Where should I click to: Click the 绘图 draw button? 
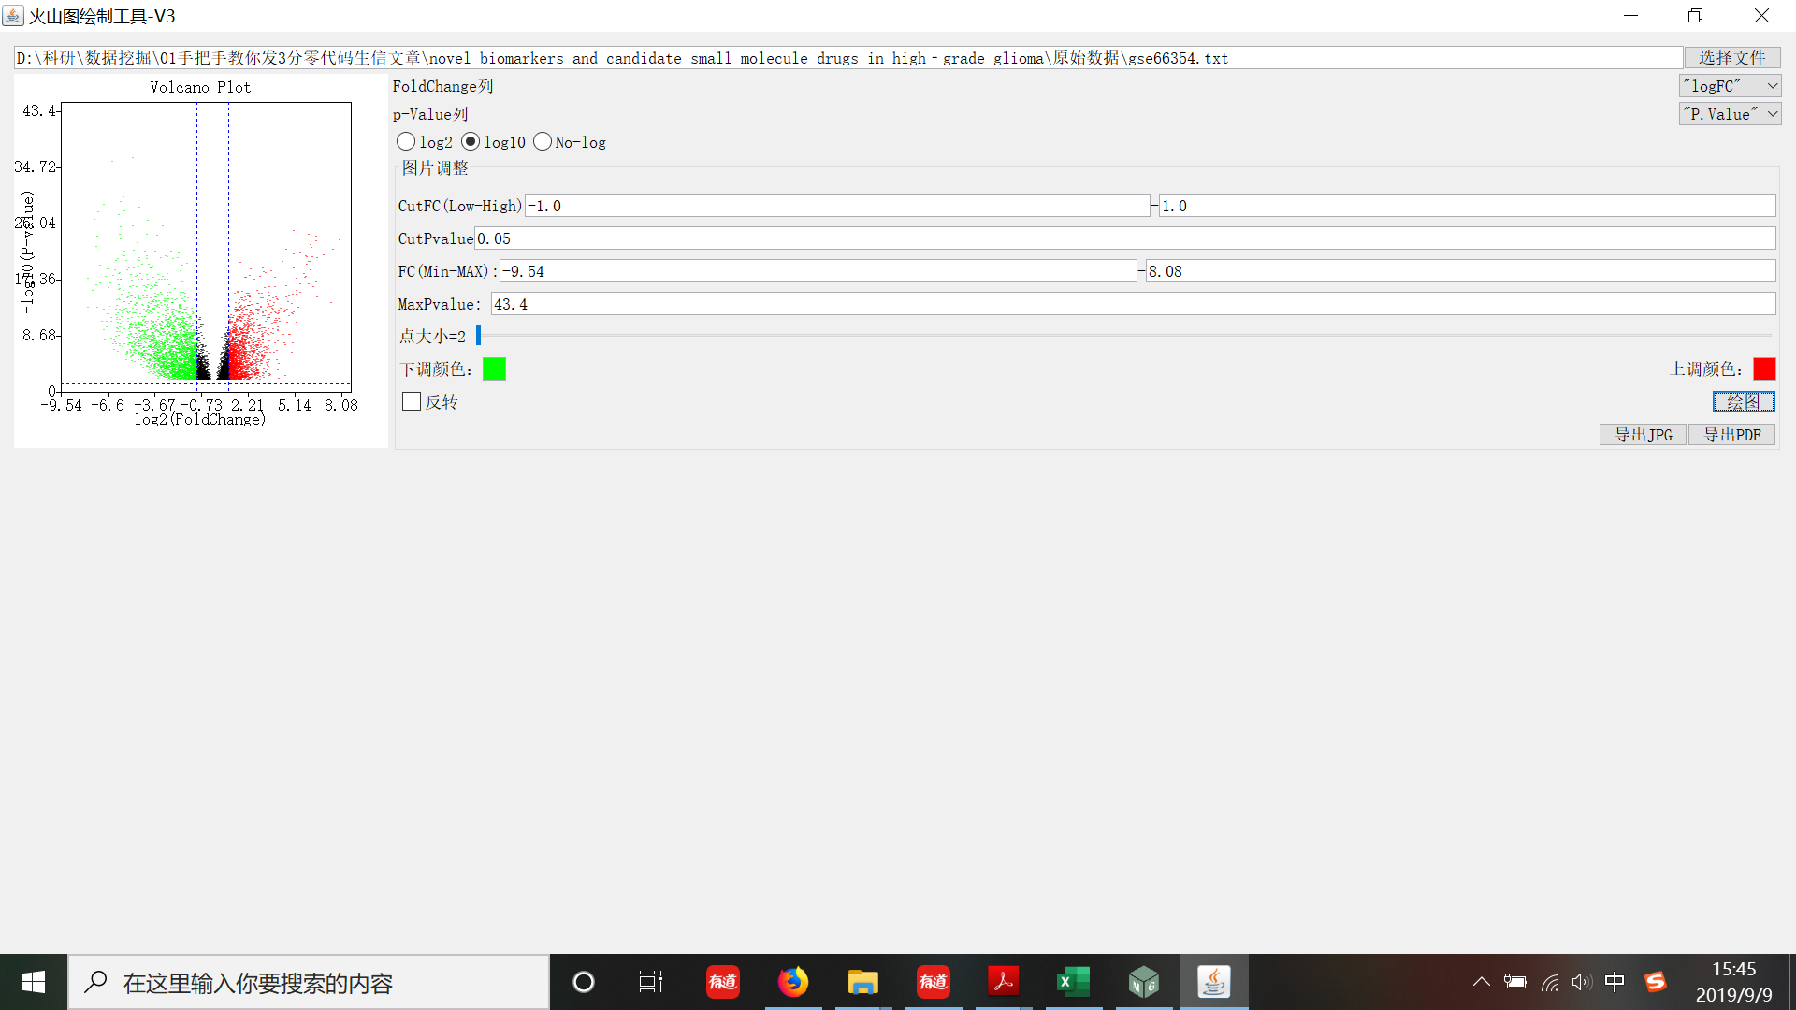(x=1744, y=402)
